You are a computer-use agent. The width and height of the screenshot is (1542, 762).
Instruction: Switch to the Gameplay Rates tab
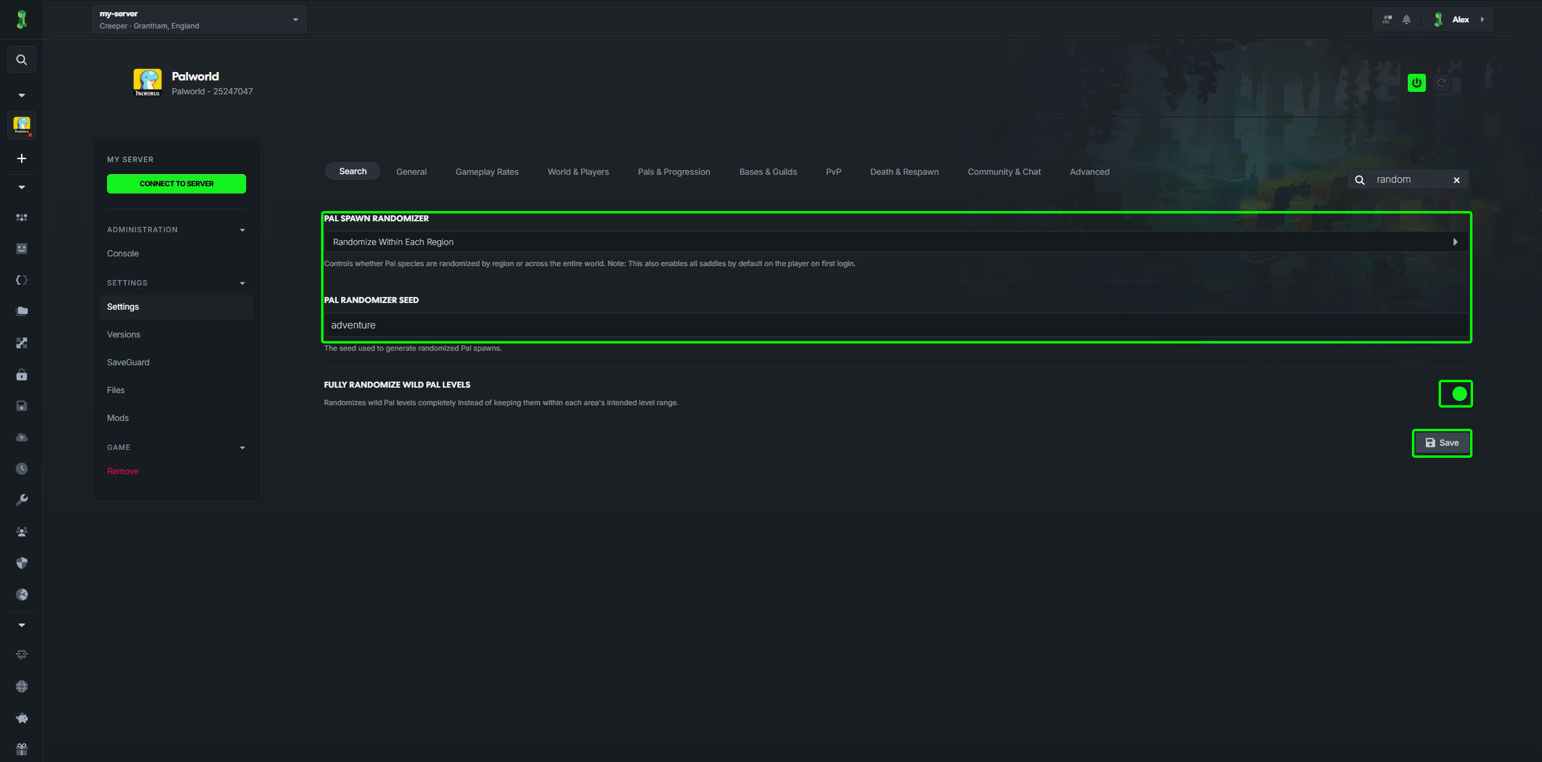point(487,172)
